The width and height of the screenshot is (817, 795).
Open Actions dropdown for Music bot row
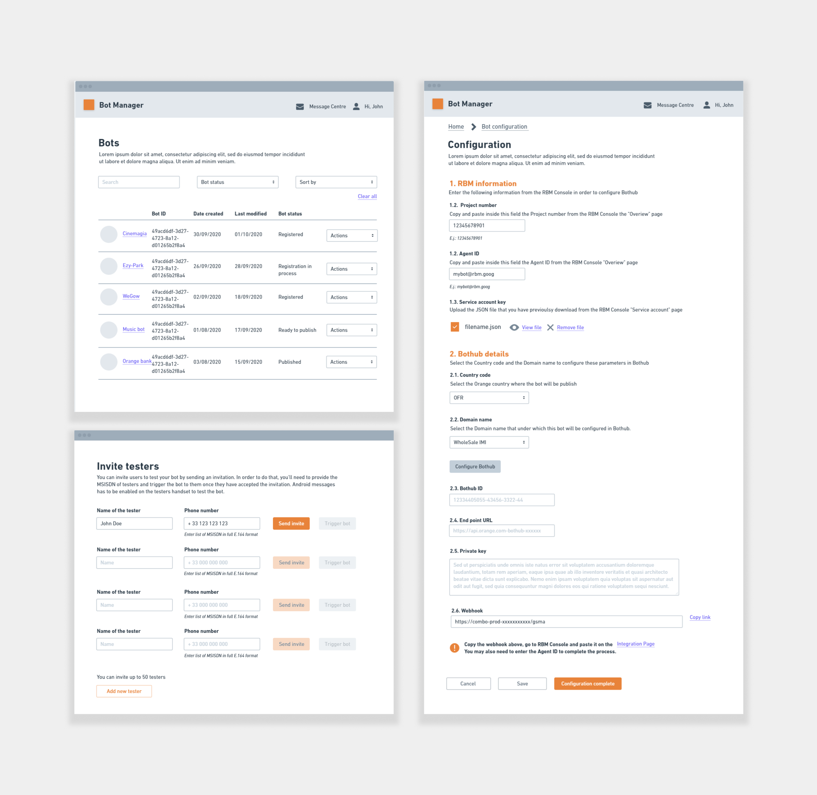[351, 330]
